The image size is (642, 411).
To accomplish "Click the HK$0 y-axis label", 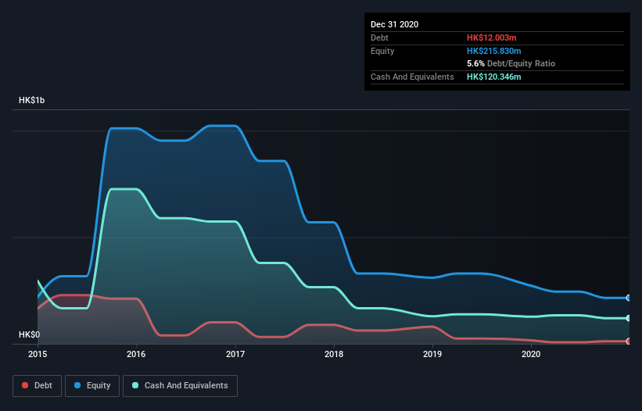I will [30, 334].
